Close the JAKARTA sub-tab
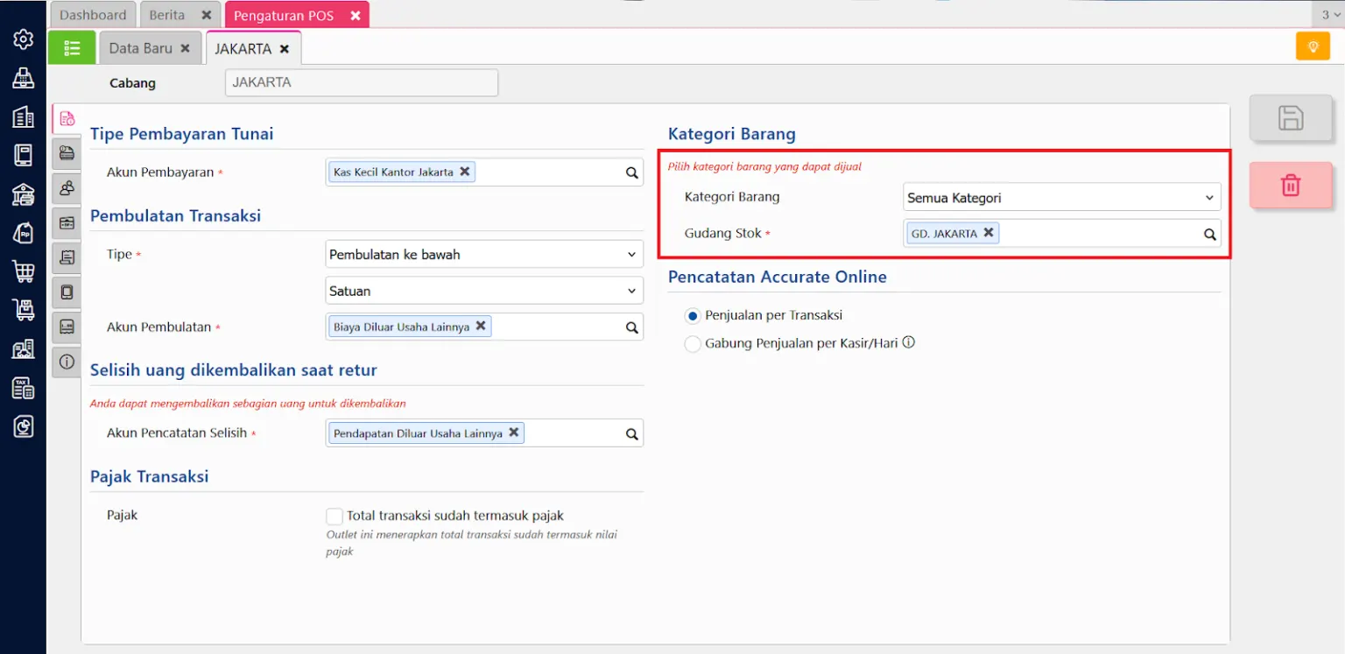 pos(284,49)
